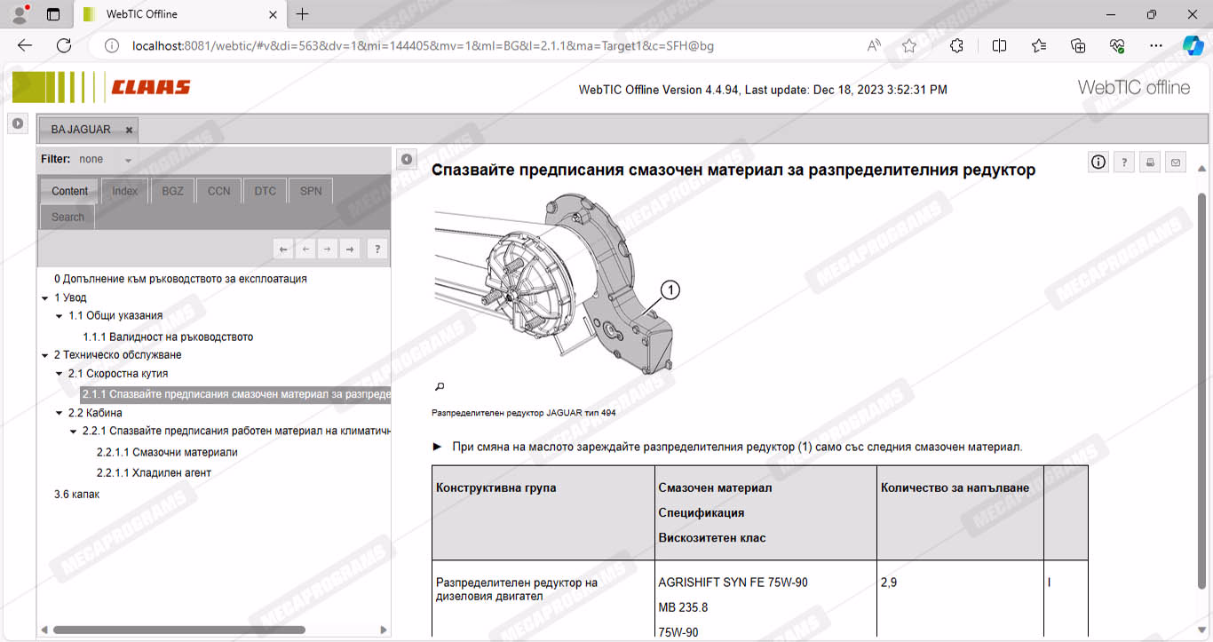The height and width of the screenshot is (642, 1213).
Task: Toggle the outer sidebar expand arrow
Action: click(x=18, y=123)
